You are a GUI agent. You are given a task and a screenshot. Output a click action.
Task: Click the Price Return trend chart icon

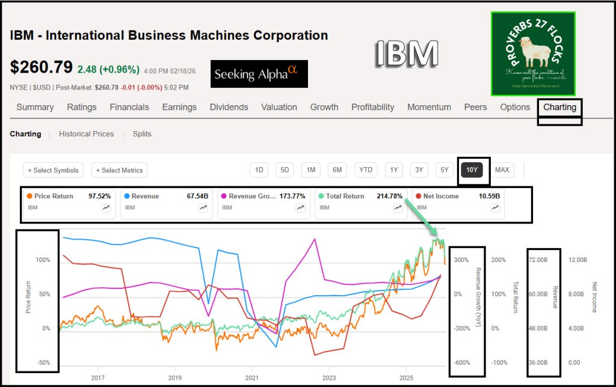[x=106, y=207]
